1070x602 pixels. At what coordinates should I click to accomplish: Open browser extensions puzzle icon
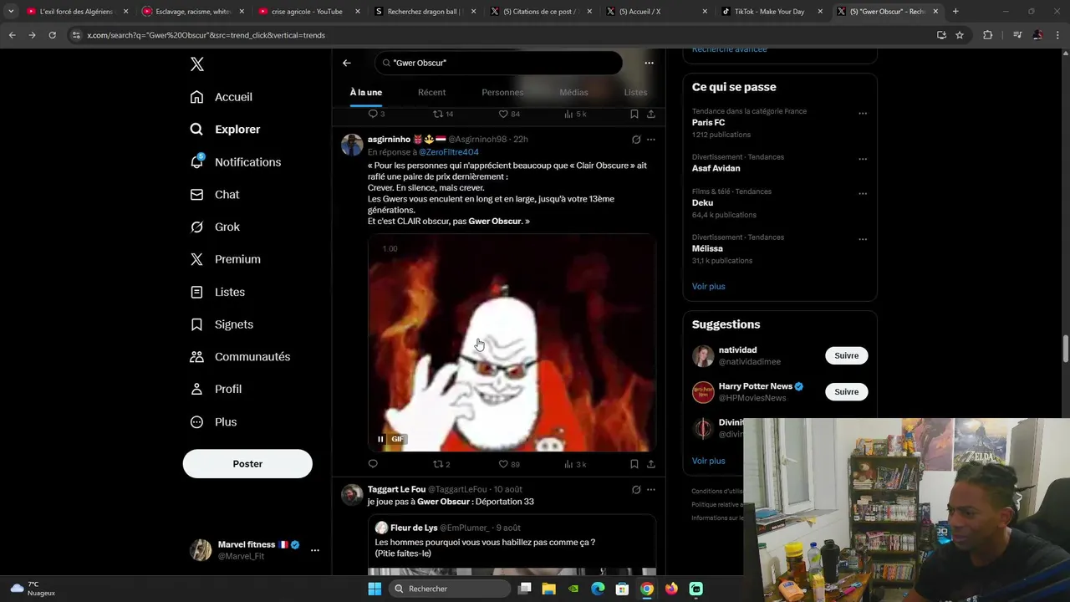(x=988, y=35)
